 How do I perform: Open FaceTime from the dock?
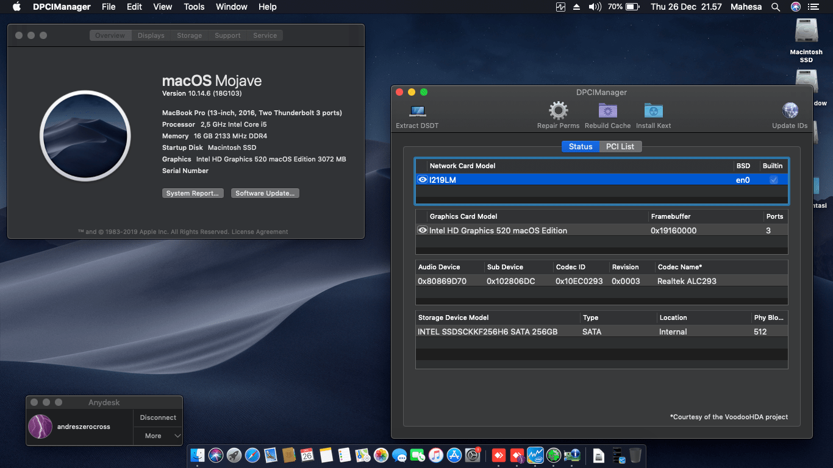point(418,455)
